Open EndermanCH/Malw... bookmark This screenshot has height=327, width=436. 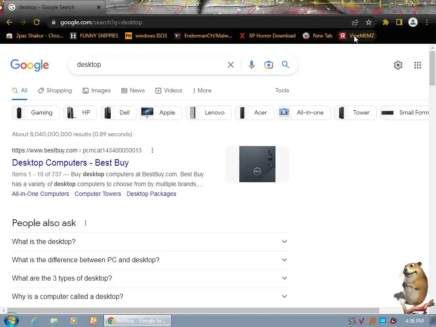(203, 36)
